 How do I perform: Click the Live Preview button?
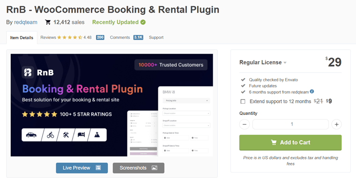pos(82,168)
